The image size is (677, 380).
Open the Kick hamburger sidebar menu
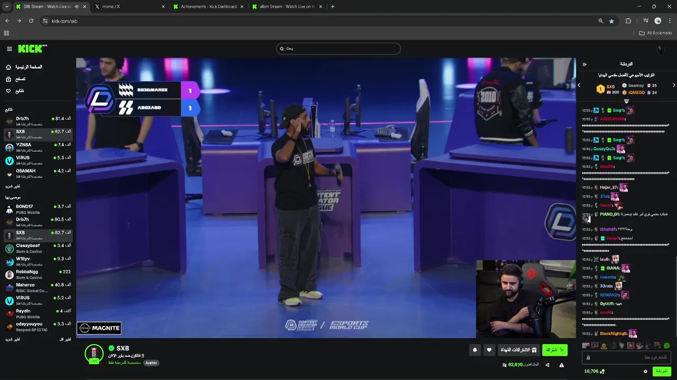point(10,49)
